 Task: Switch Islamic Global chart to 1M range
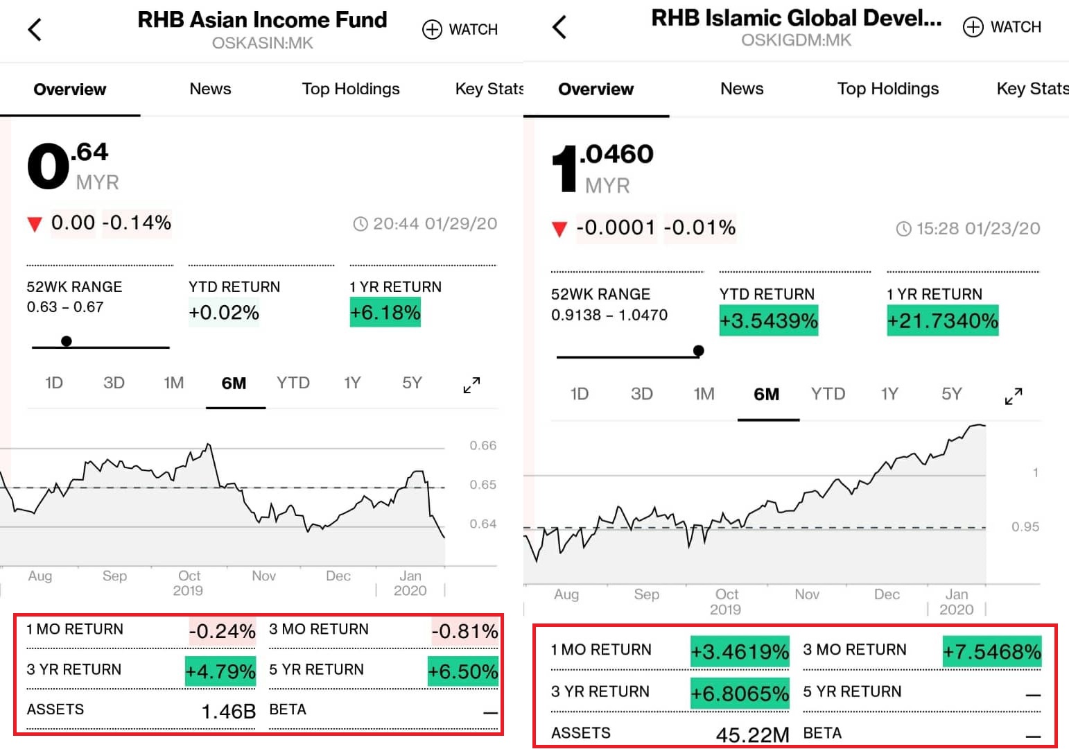tap(704, 394)
